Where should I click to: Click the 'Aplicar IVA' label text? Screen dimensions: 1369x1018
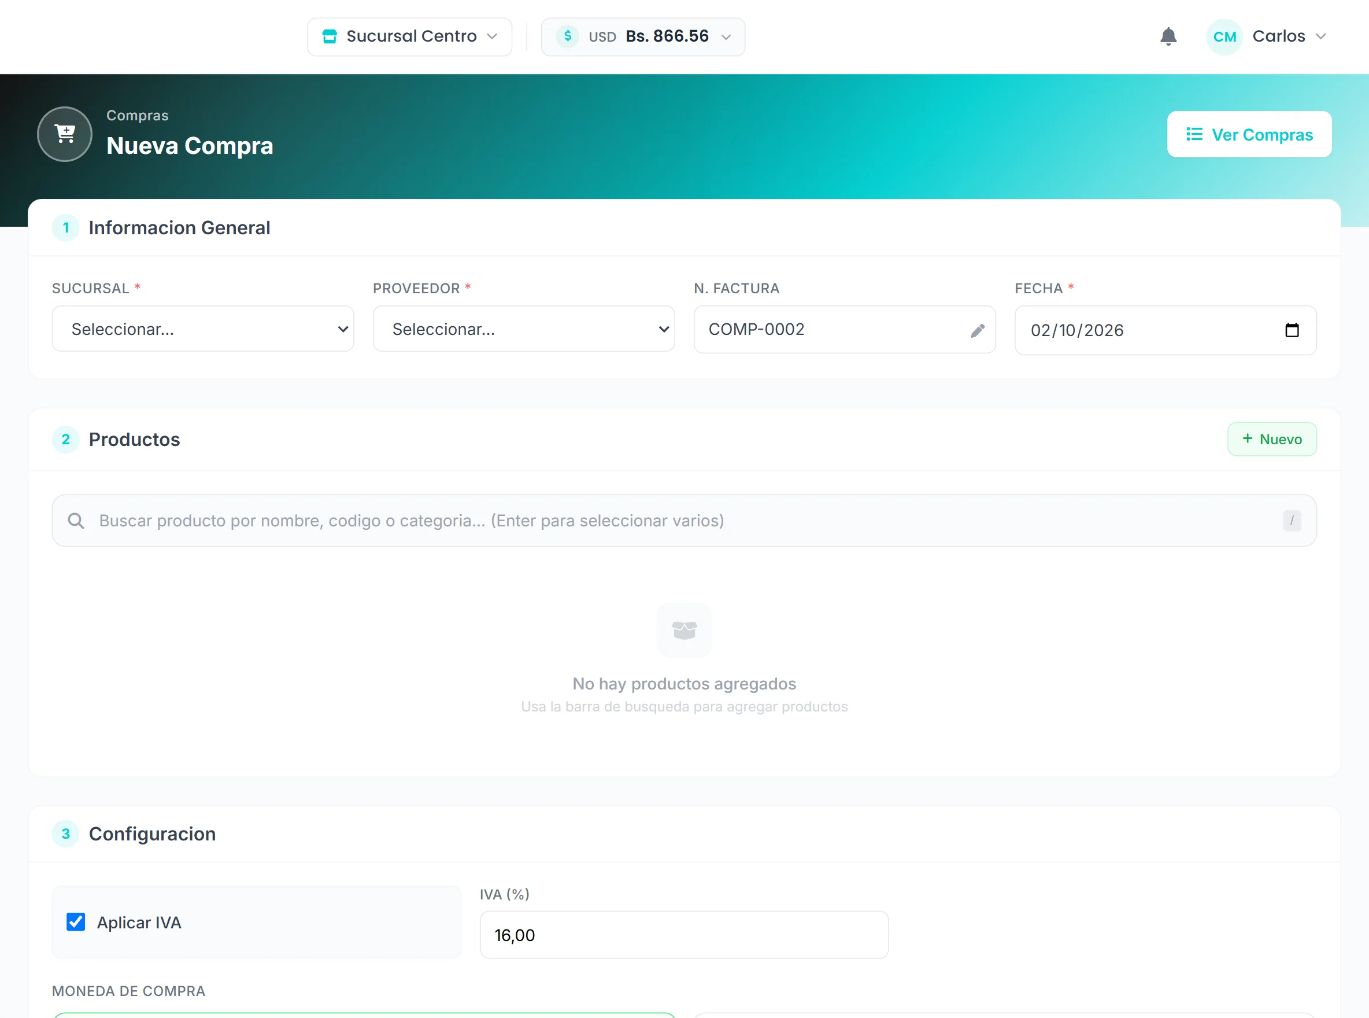coord(139,923)
